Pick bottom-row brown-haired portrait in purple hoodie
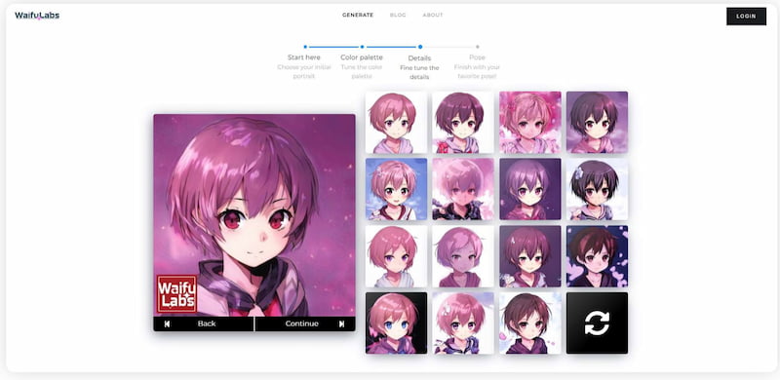This screenshot has width=780, height=380. coord(530,323)
